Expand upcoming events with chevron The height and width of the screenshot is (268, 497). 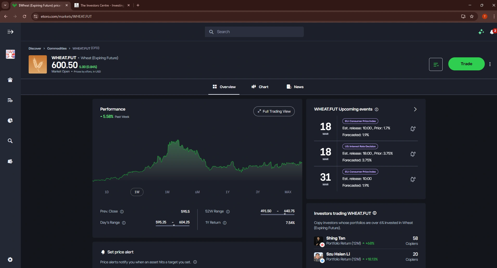click(415, 109)
